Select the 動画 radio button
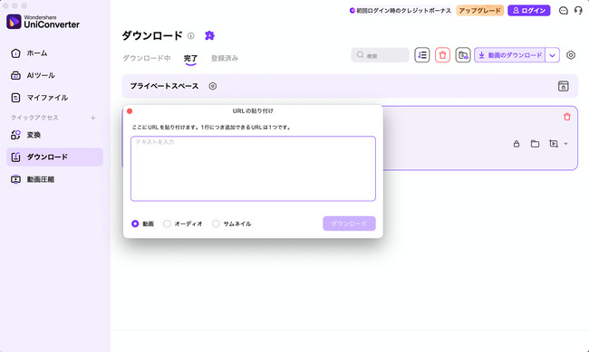589x352 pixels. click(135, 224)
